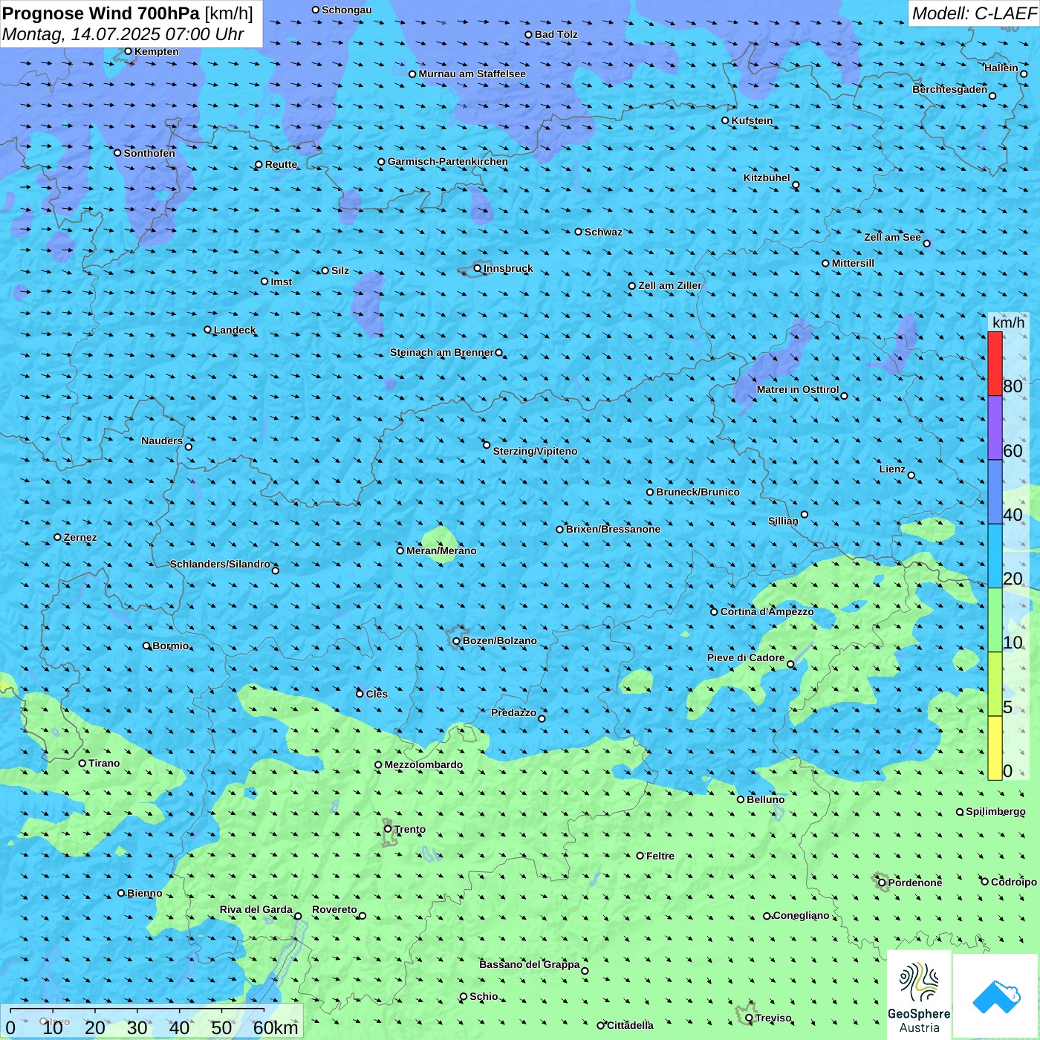
Task: Click the Pordenone city marker
Action: coord(882,883)
